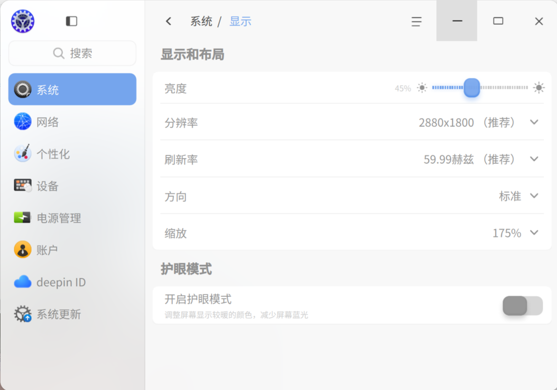The image size is (557, 390).
Task: Click the search magnifier icon
Action: 59,53
